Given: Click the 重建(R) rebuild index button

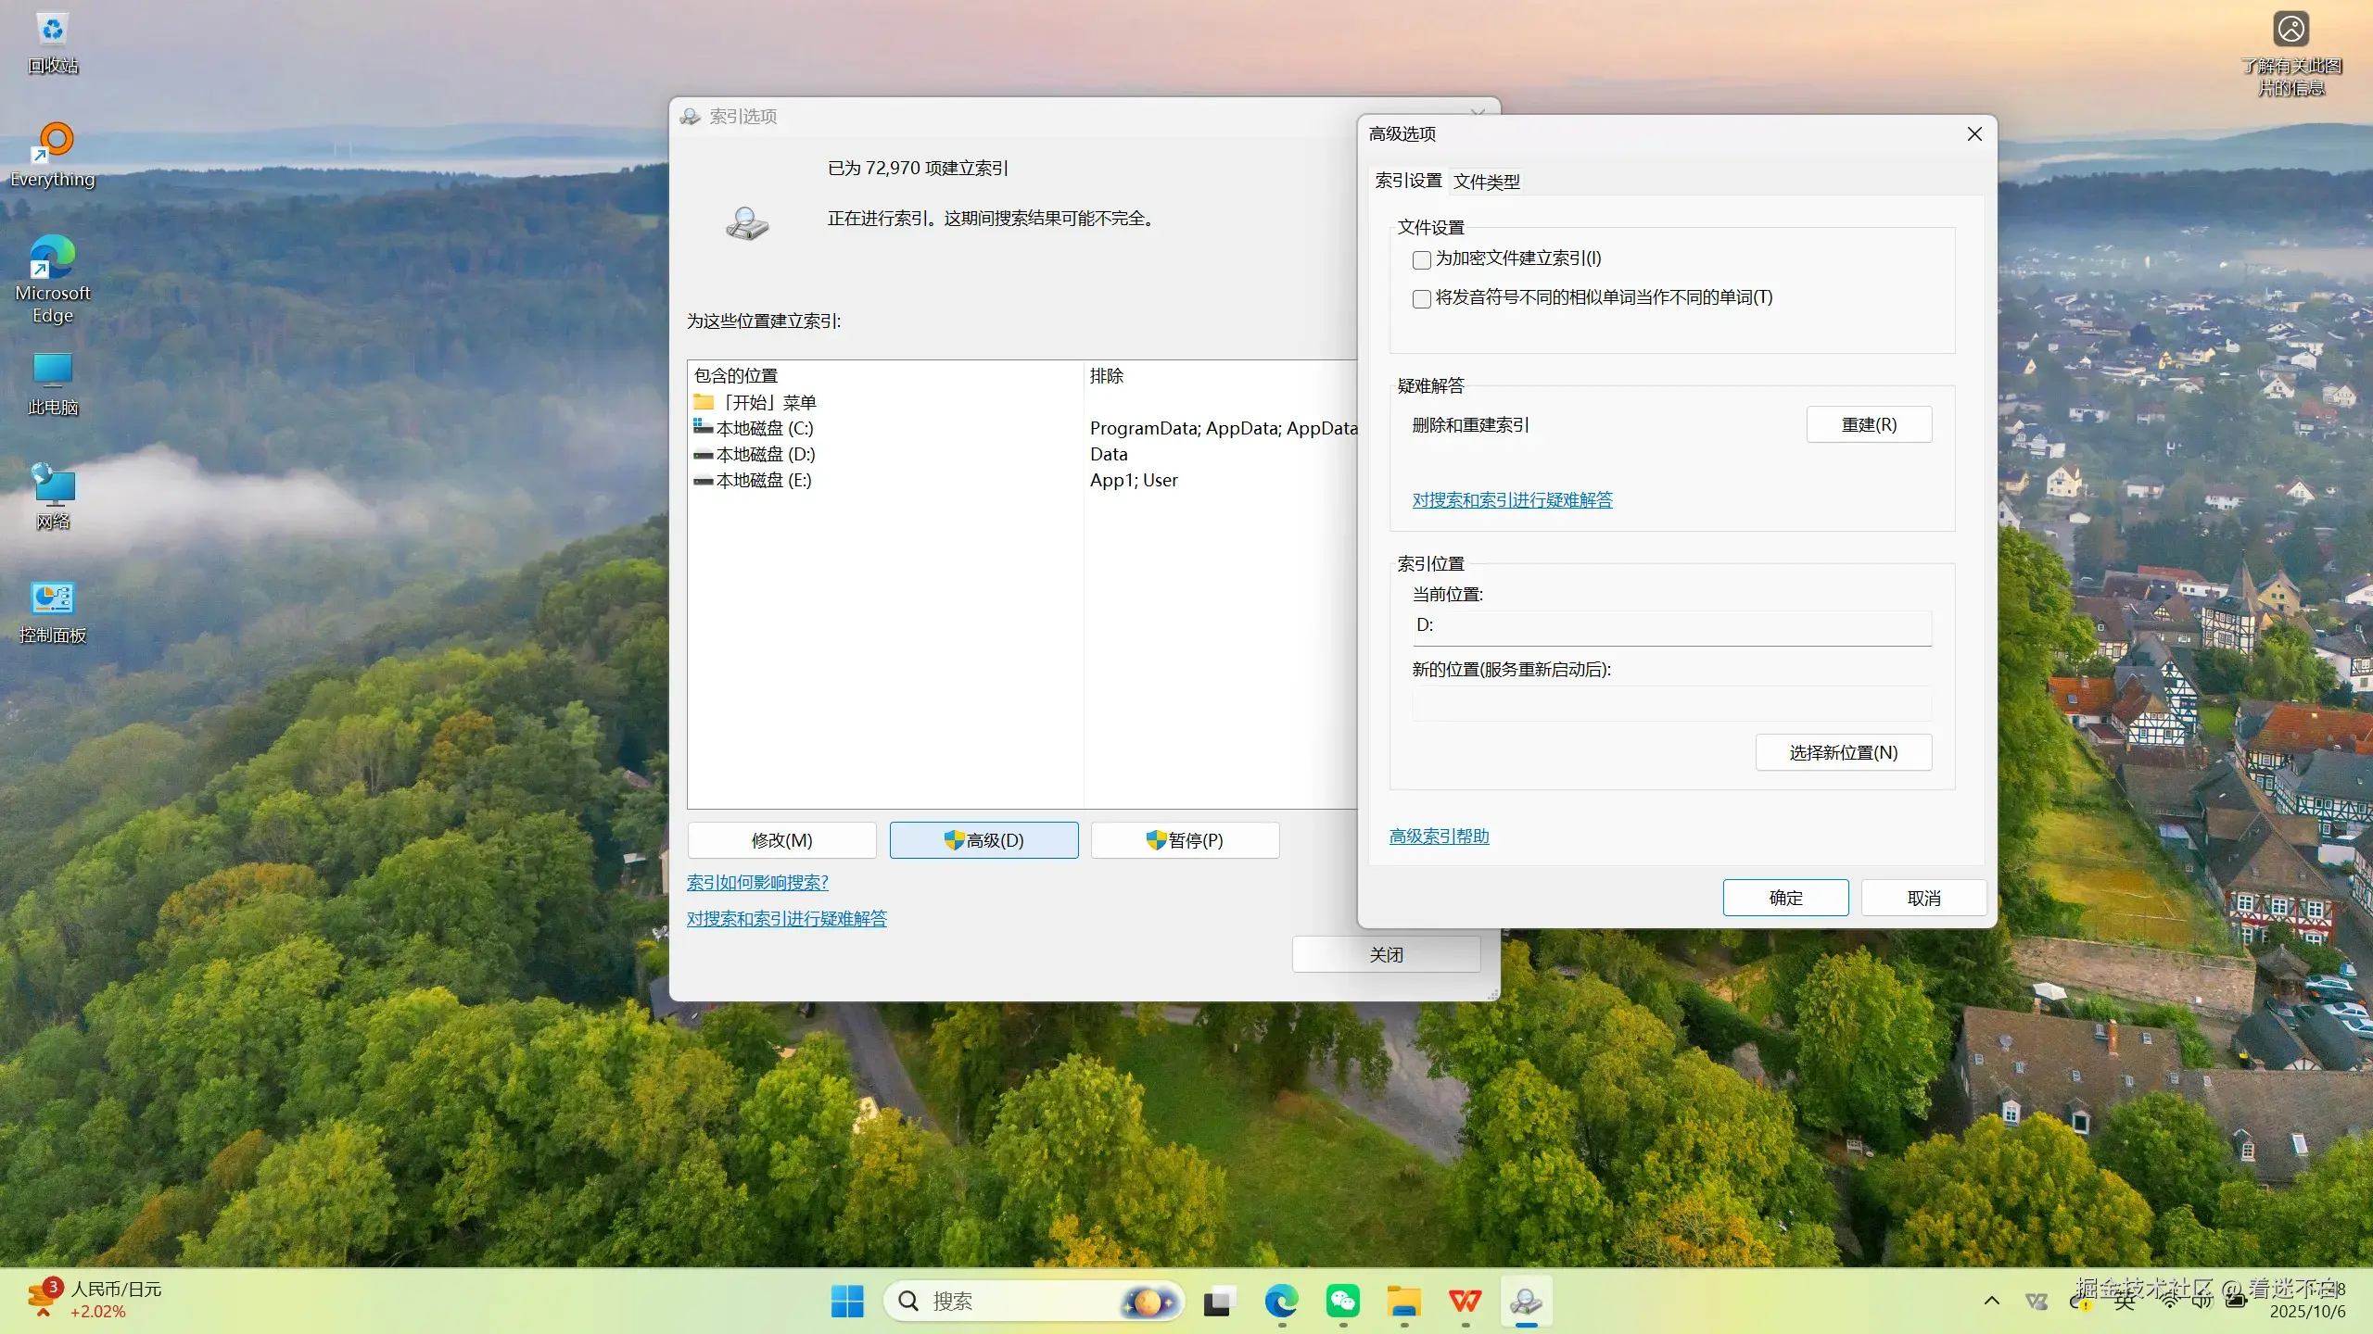Looking at the screenshot, I should point(1869,425).
